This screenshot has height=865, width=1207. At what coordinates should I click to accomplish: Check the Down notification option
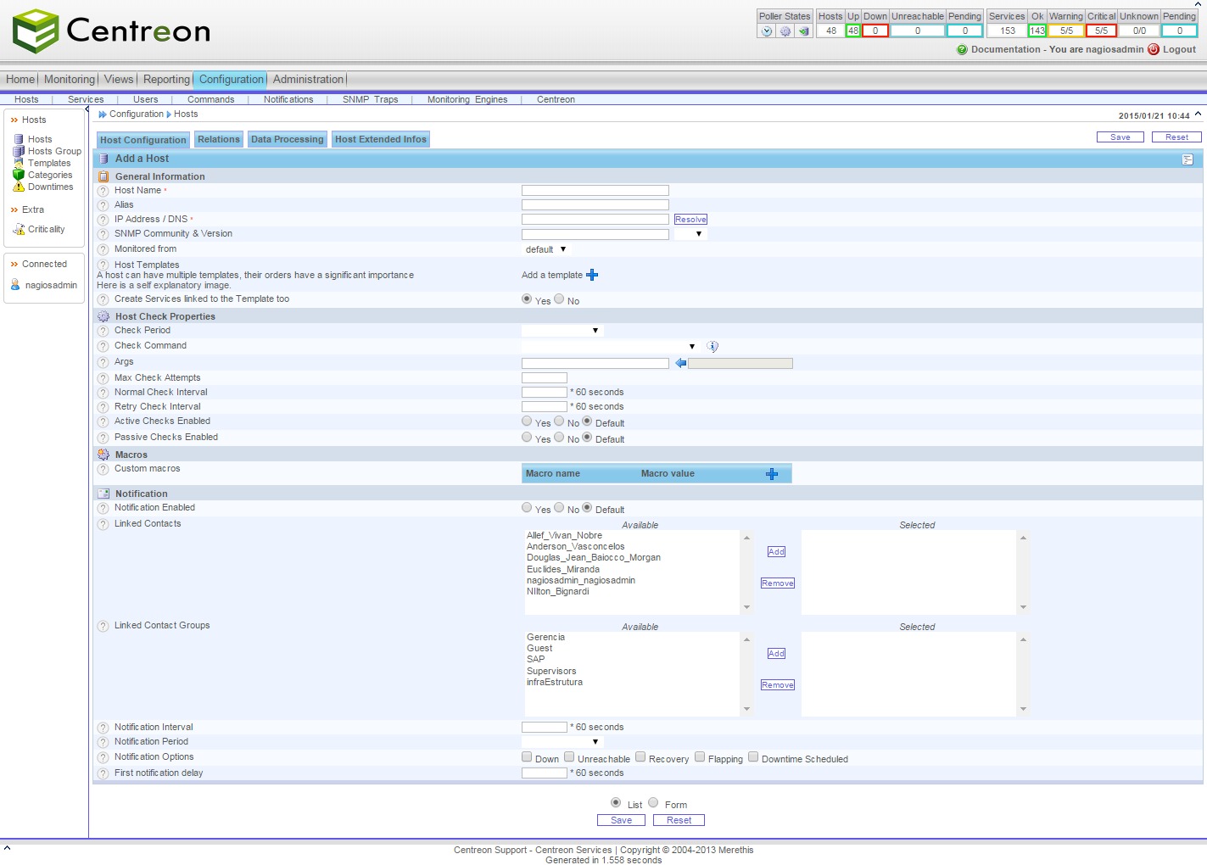pyautogui.click(x=527, y=756)
